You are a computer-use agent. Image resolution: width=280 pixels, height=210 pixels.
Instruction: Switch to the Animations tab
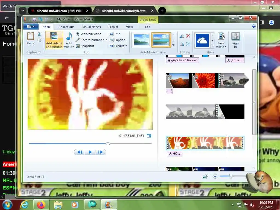pyautogui.click(x=66, y=27)
